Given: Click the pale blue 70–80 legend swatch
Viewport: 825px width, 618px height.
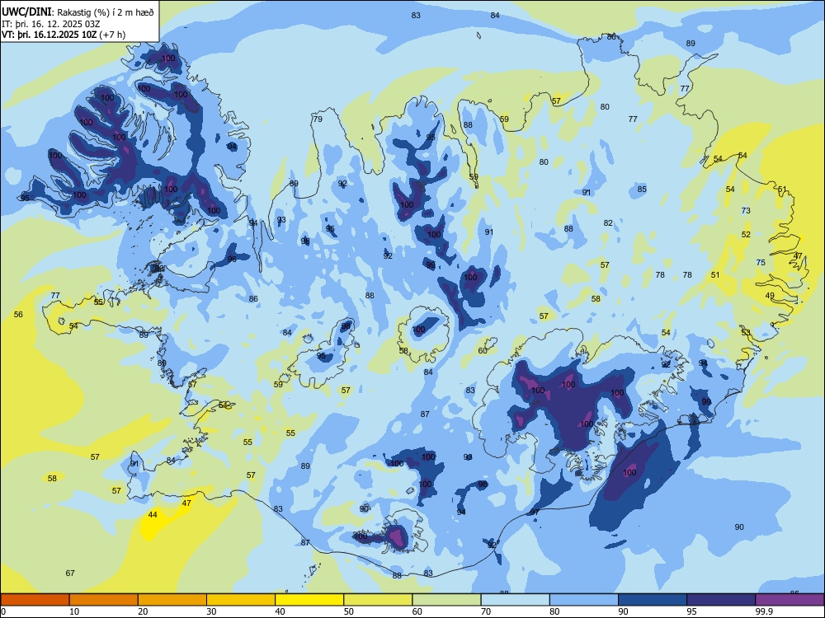Looking at the screenshot, I should tap(515, 600).
